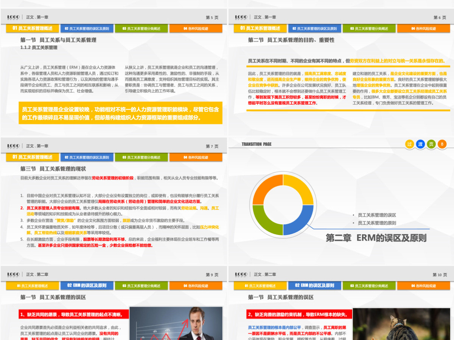Open tab '03 员工关系管理分类阐述' on page 6 slide

pos(369,28)
